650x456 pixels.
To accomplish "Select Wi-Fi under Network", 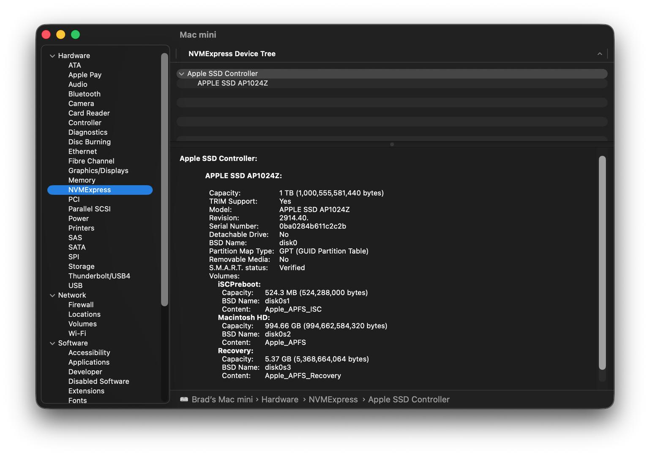I will pos(77,334).
